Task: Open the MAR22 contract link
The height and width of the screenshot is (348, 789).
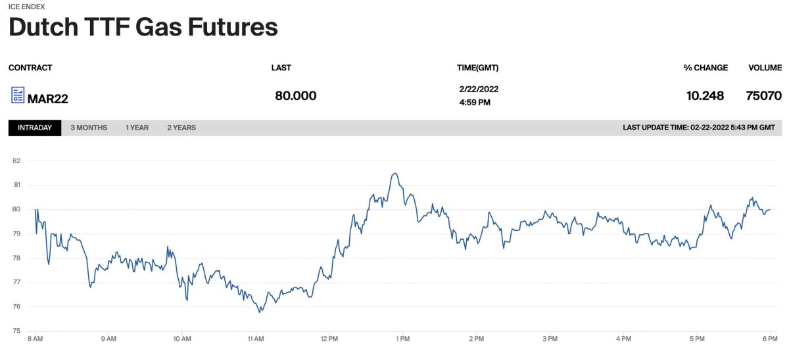Action: tap(48, 99)
